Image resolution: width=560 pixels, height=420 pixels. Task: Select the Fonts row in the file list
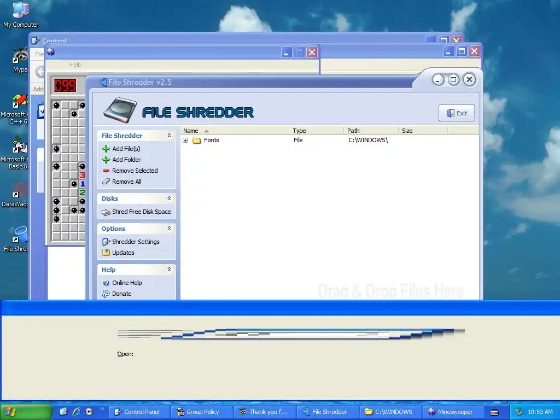tap(329, 141)
